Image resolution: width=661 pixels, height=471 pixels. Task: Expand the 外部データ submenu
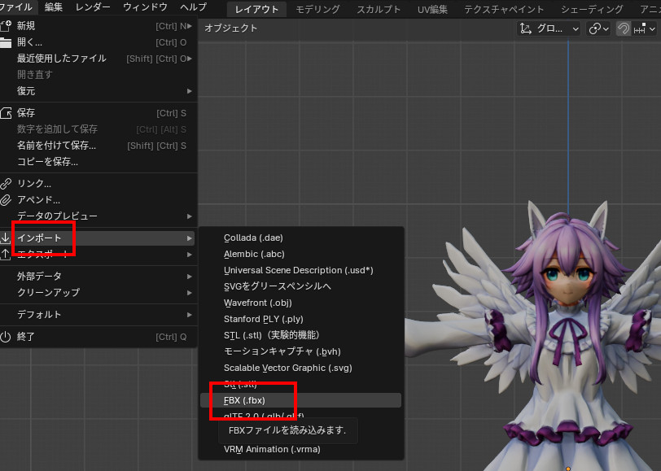click(98, 276)
